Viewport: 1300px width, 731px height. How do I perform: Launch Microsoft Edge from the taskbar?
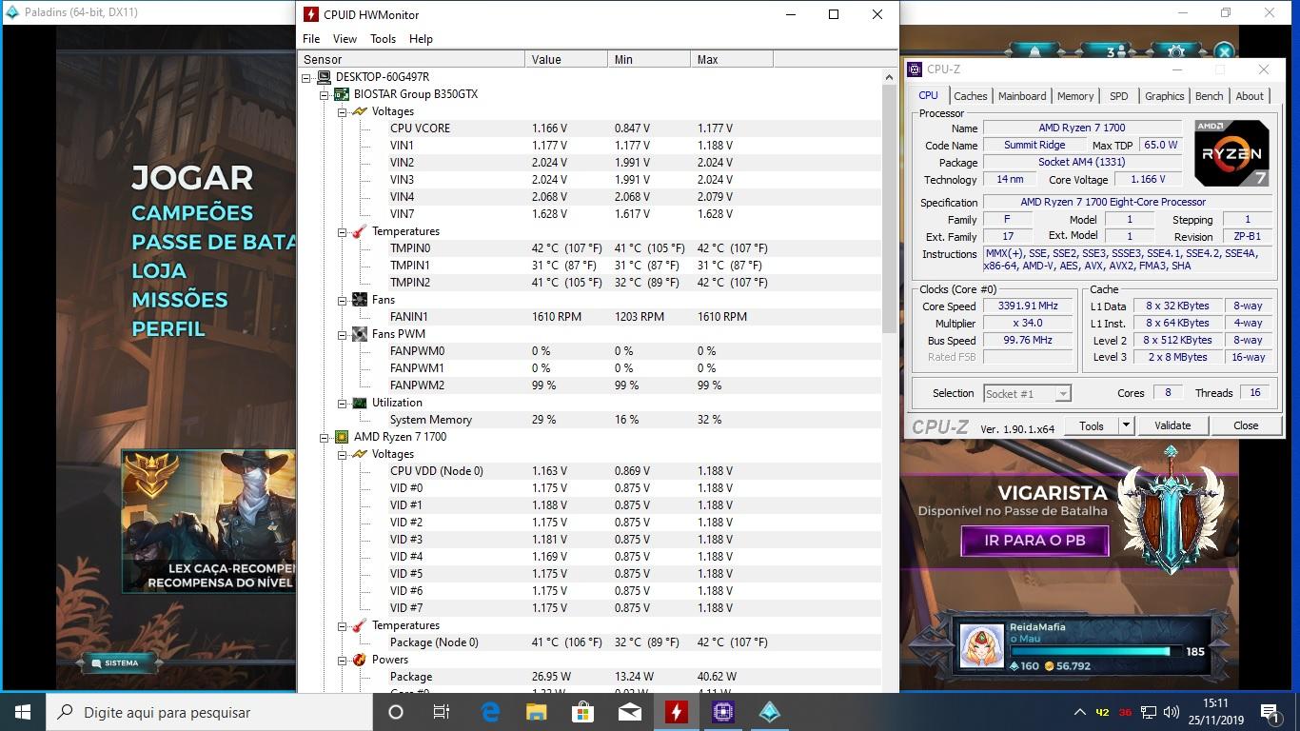click(x=490, y=712)
